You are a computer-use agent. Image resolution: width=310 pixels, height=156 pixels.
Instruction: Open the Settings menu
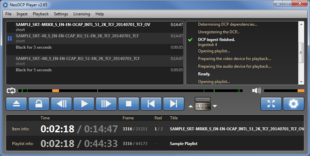[x=61, y=14]
